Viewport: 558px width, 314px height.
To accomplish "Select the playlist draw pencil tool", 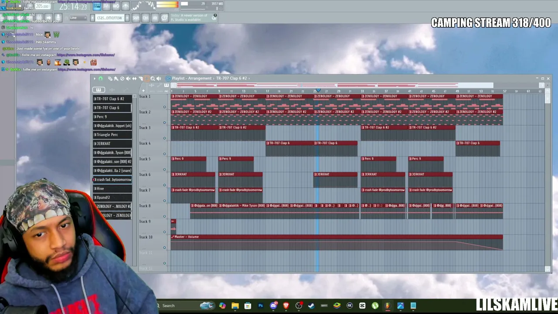I will (110, 78).
